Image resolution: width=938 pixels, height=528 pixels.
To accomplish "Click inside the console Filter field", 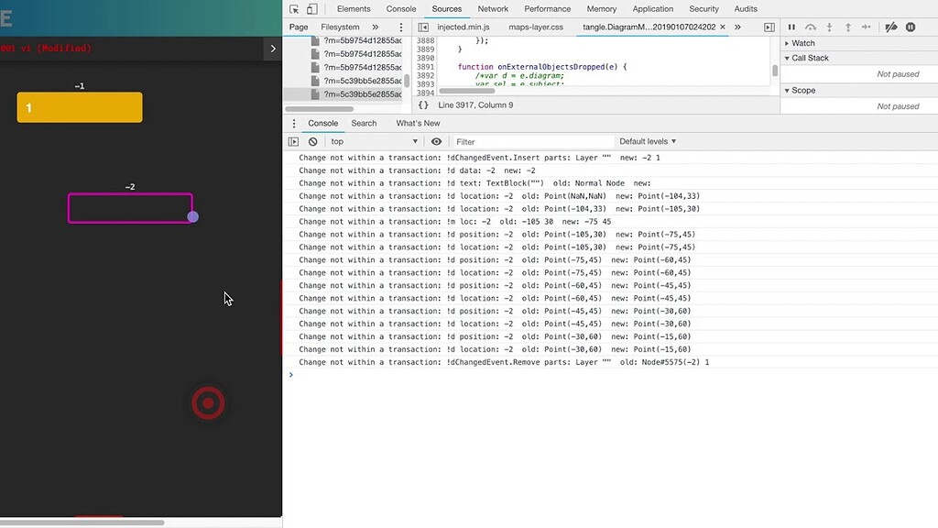I will click(x=531, y=141).
